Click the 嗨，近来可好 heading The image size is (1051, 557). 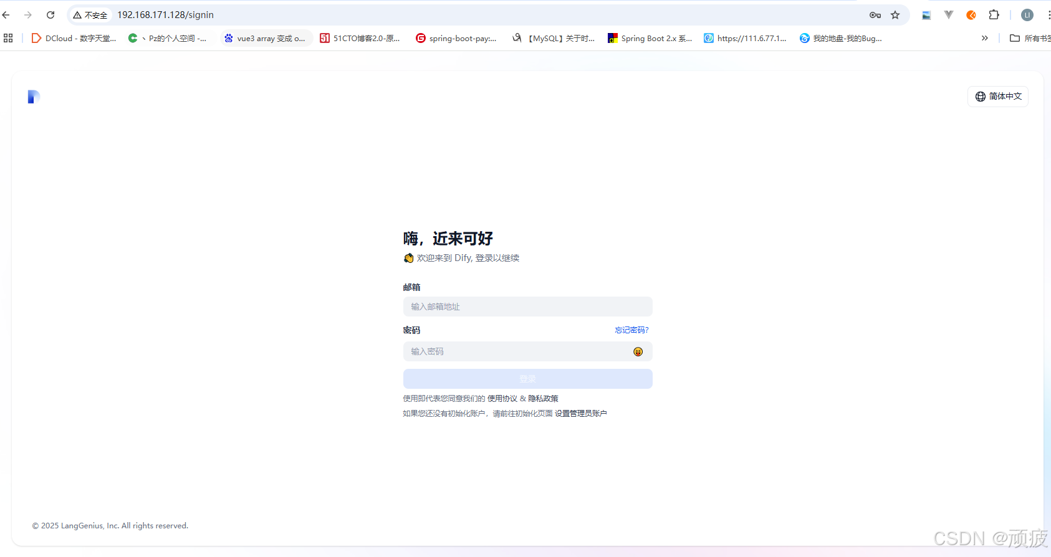448,239
